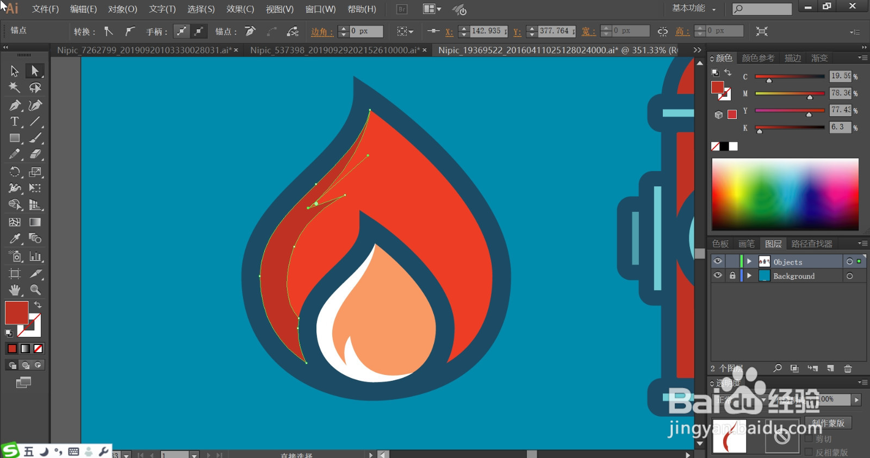The height and width of the screenshot is (458, 870).
Task: Open the 文件(F) menu
Action: coord(45,9)
